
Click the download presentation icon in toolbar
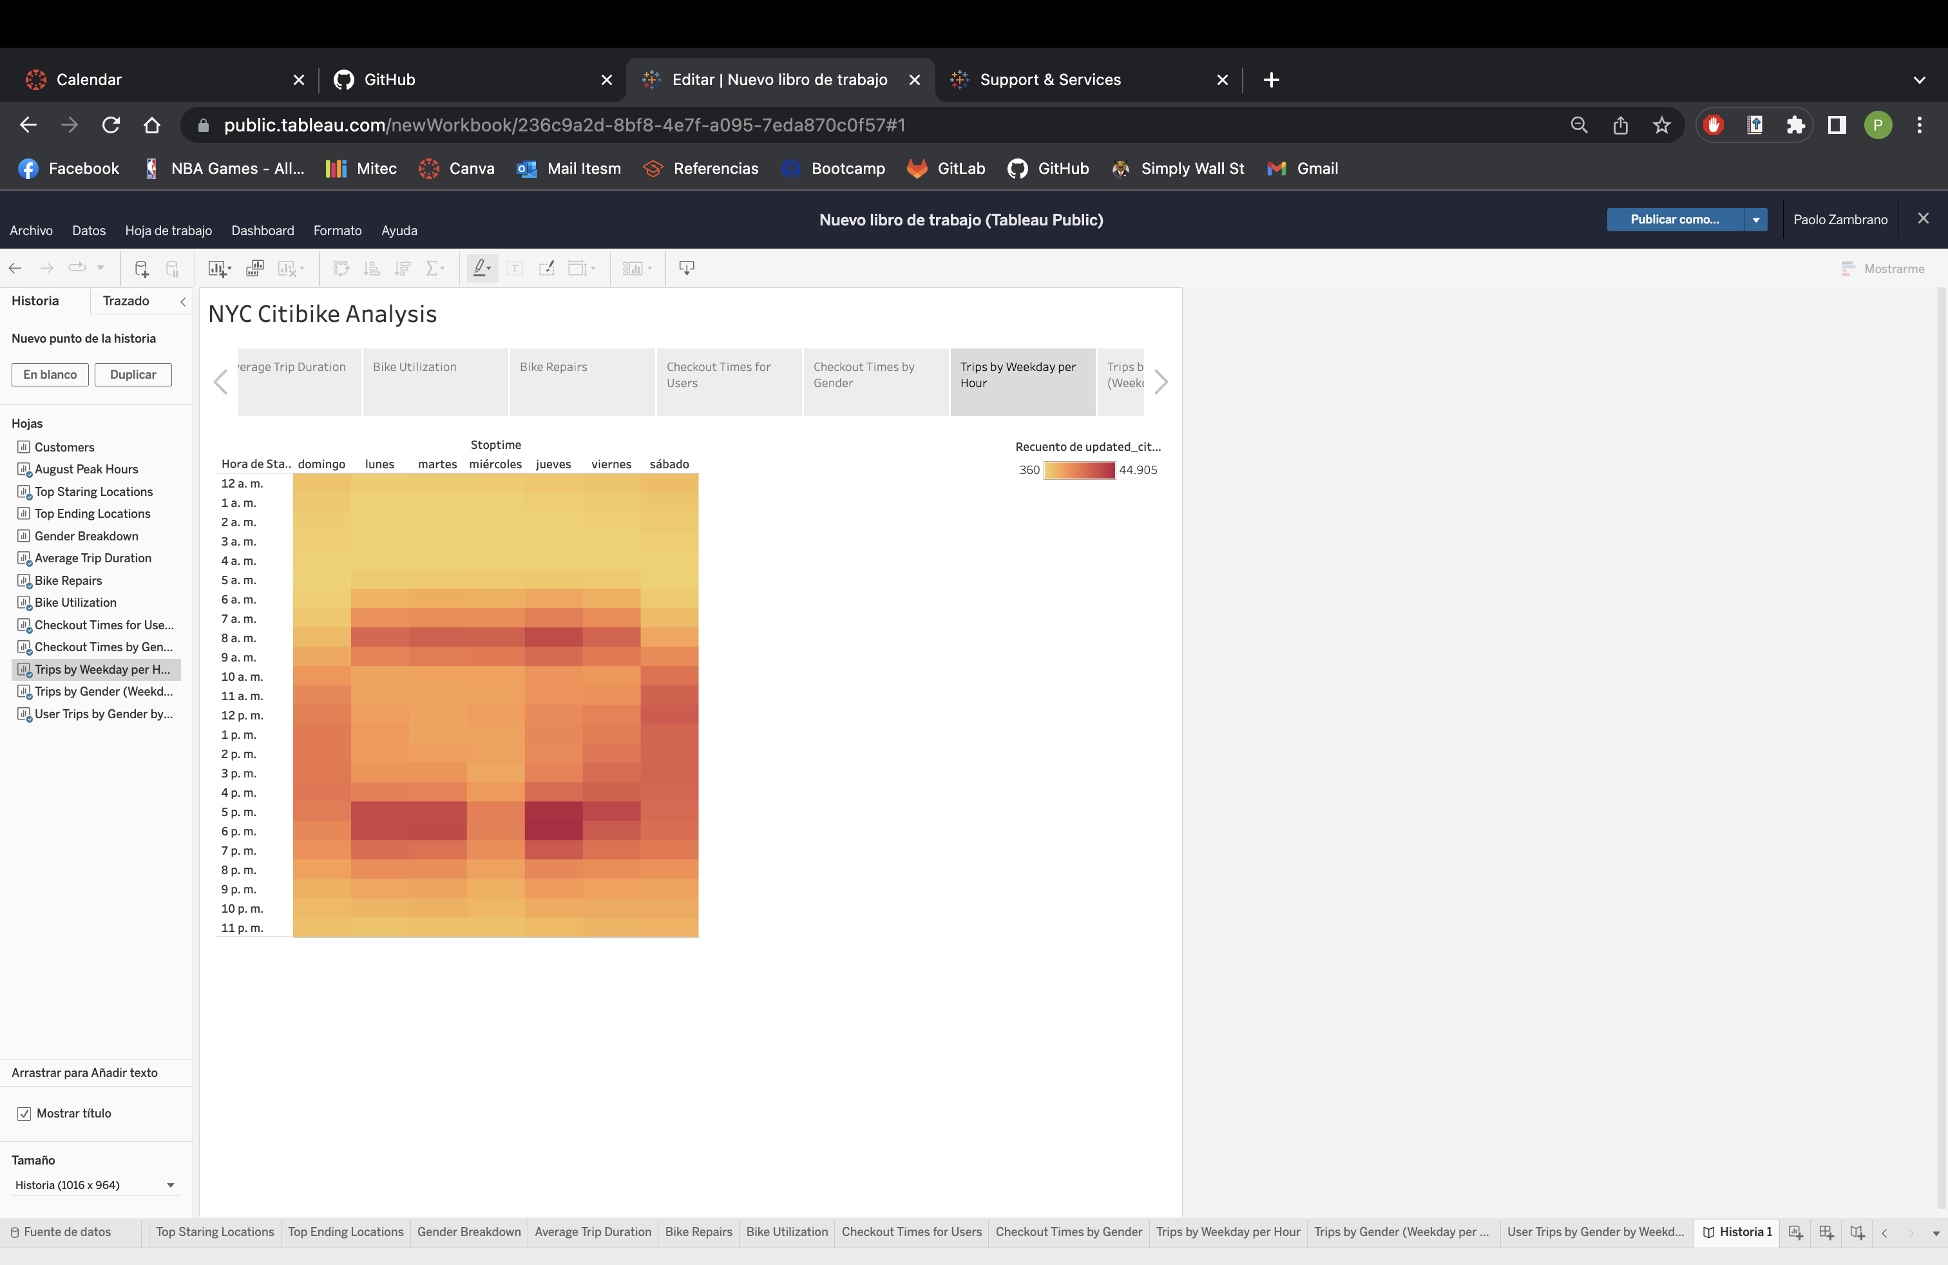point(686,269)
